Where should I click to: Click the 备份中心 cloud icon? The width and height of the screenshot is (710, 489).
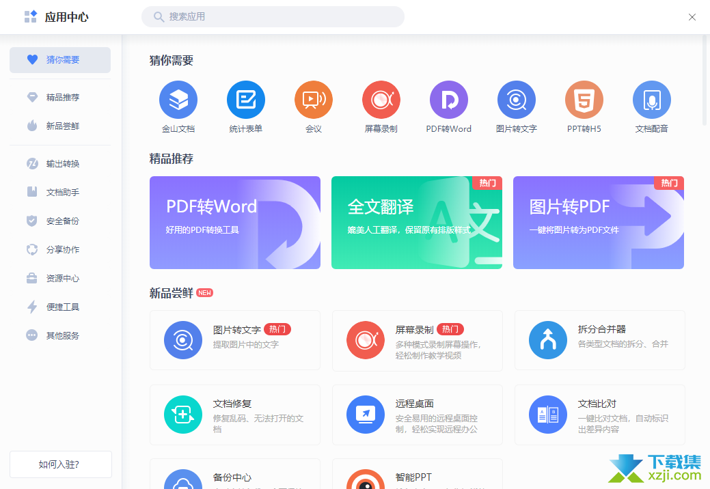tap(183, 479)
